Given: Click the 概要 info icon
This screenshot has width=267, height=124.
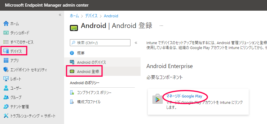Looking at the screenshot, I should tap(72, 53).
